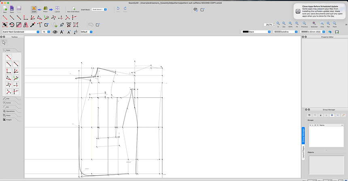The height and width of the screenshot is (181, 348).
Task: Click the print icon in top toolbar
Action: coord(195,10)
